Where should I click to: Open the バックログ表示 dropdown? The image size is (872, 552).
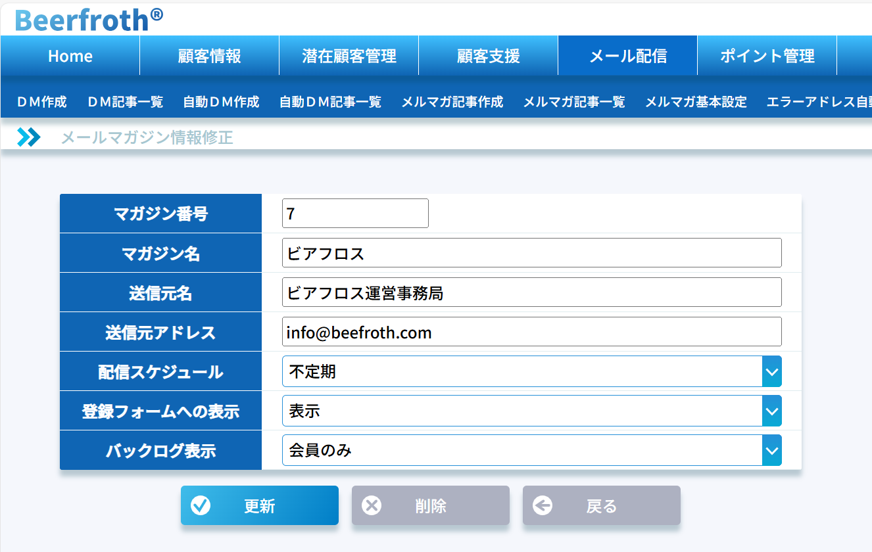[531, 451]
